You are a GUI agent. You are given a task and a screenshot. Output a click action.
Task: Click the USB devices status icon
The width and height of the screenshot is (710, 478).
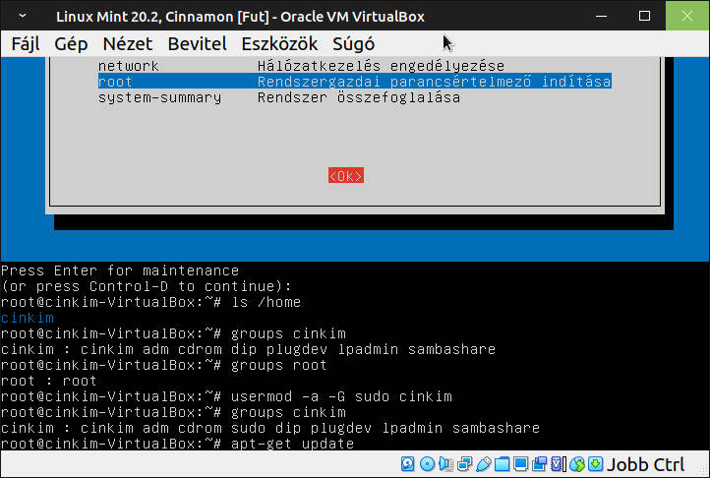(484, 464)
